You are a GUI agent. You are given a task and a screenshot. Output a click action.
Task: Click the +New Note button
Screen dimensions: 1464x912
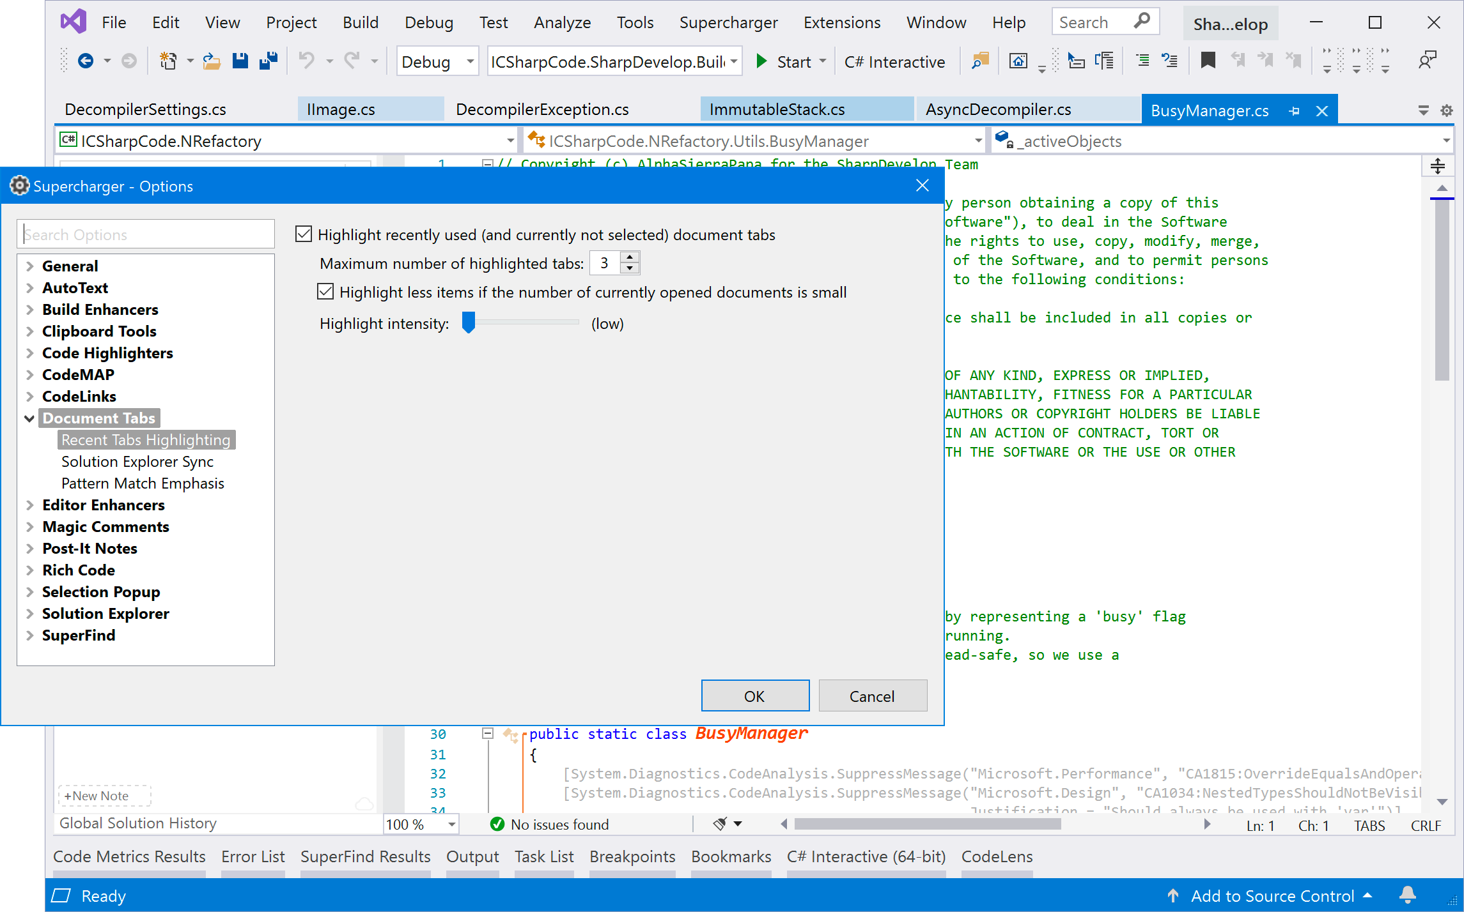pyautogui.click(x=104, y=796)
